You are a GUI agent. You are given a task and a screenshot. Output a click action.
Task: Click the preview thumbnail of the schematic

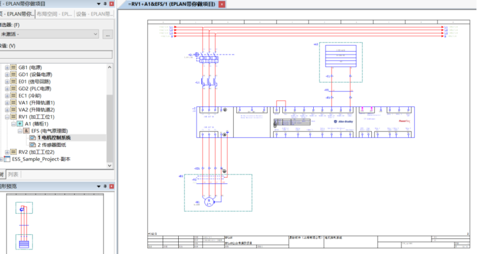click(55, 224)
